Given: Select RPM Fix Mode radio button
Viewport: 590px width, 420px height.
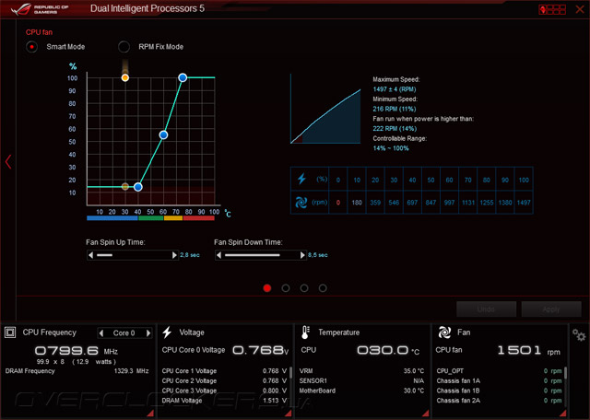Looking at the screenshot, I should (124, 47).
